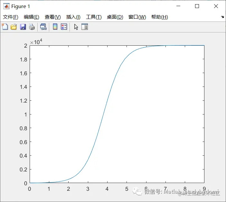Open the 帮助(H) menu
Image resolution: width=226 pixels, height=202 pixels.
pyautogui.click(x=160, y=17)
